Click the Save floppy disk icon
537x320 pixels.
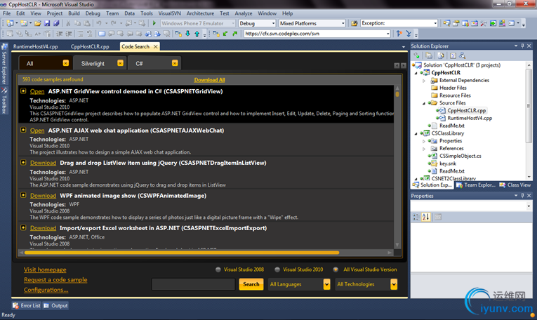(47, 23)
